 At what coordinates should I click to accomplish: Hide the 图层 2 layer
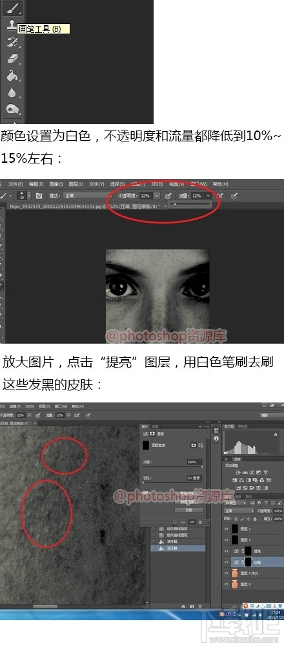(x=227, y=529)
